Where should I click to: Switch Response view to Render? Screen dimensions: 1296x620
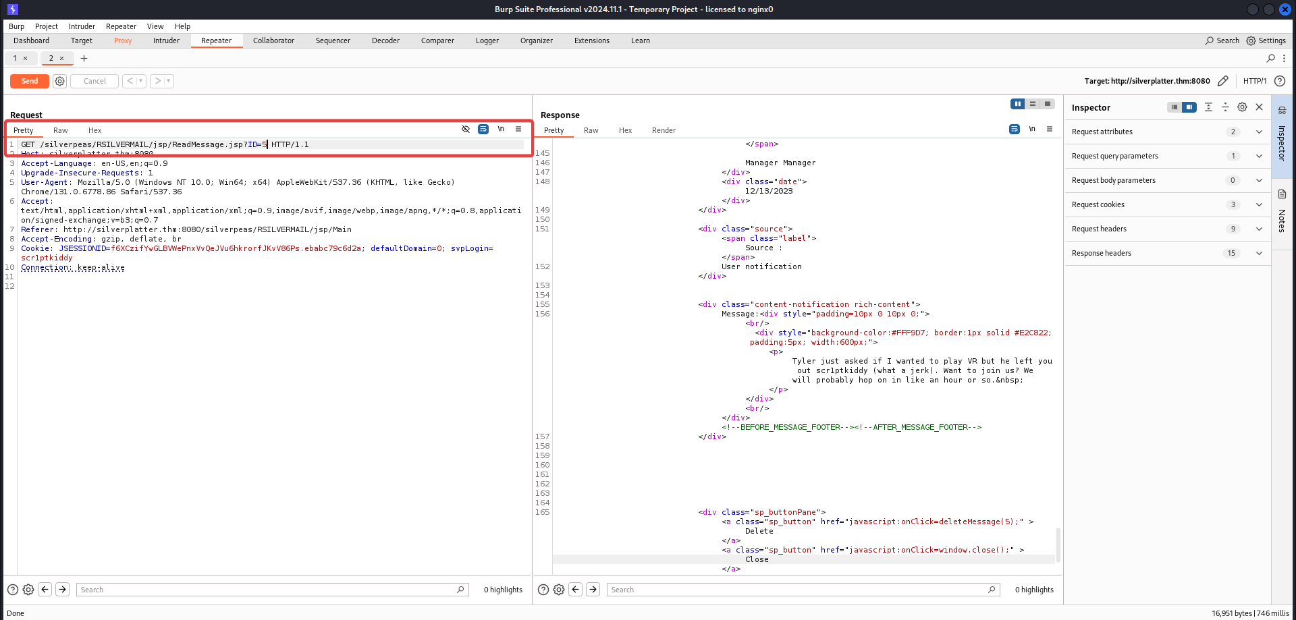(664, 130)
